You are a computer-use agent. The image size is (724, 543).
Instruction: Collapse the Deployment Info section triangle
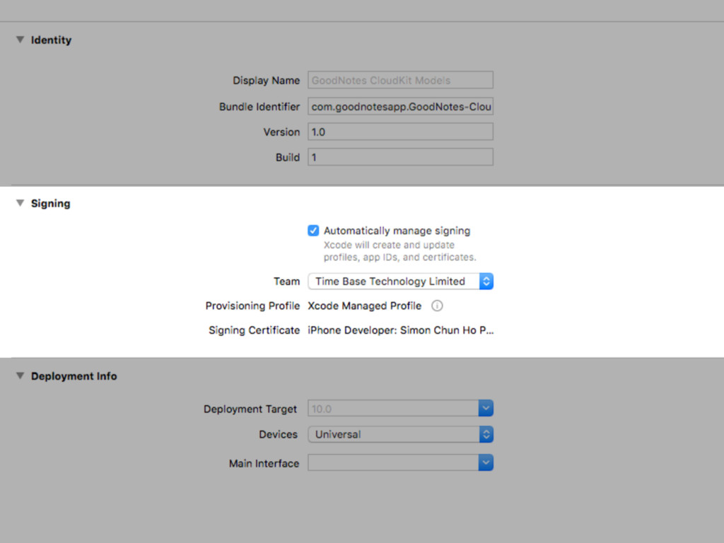pos(20,376)
